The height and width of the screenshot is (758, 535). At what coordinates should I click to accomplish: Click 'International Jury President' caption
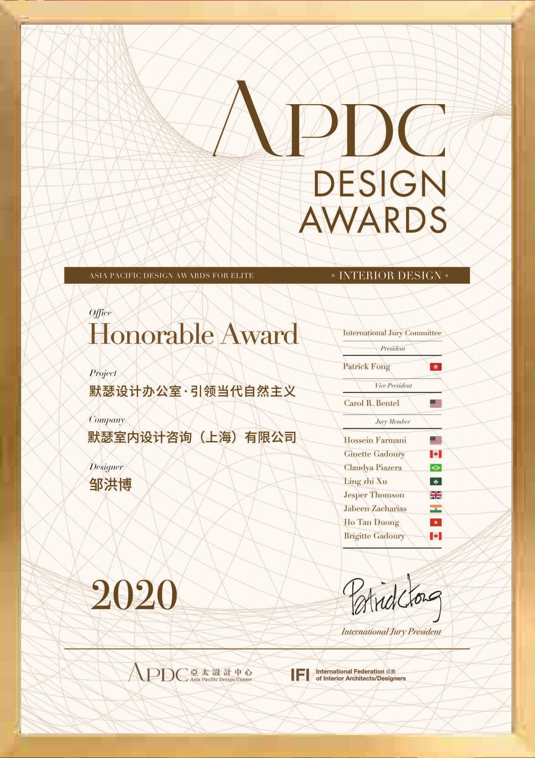pos(391,632)
